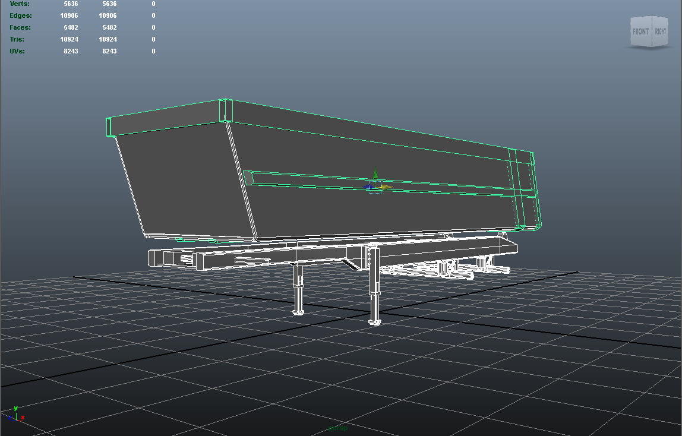Select the white wireframe trailer chassis frame
Viewport: 682px width, 436px height.
(333, 254)
